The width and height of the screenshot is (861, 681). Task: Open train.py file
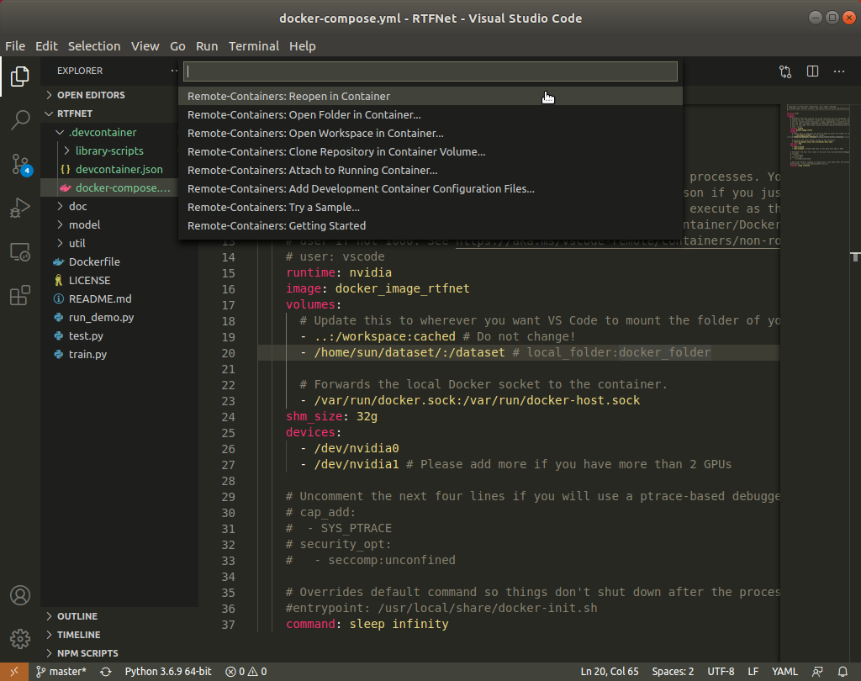[x=87, y=354]
